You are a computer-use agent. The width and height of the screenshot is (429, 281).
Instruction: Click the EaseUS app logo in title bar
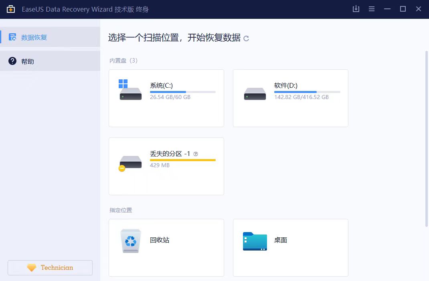[11, 9]
